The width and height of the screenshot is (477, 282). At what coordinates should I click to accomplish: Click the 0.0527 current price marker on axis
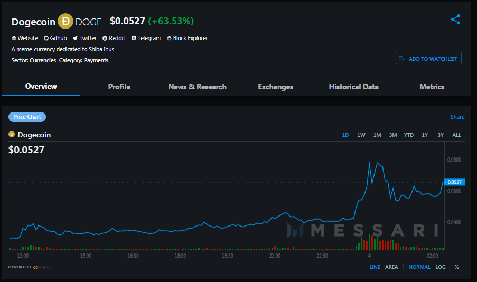pyautogui.click(x=454, y=182)
